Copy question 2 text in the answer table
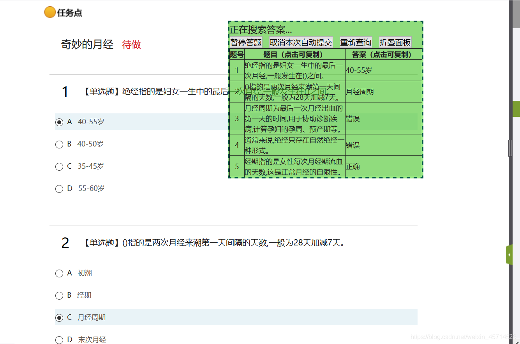 (x=295, y=92)
